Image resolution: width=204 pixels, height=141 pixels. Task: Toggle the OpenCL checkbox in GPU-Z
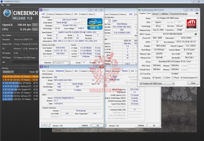point(153,78)
